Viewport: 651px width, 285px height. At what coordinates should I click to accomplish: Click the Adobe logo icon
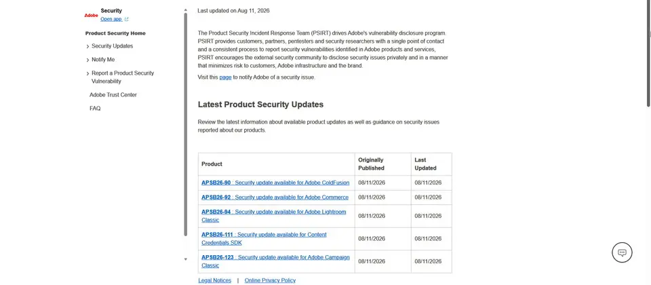(92, 16)
